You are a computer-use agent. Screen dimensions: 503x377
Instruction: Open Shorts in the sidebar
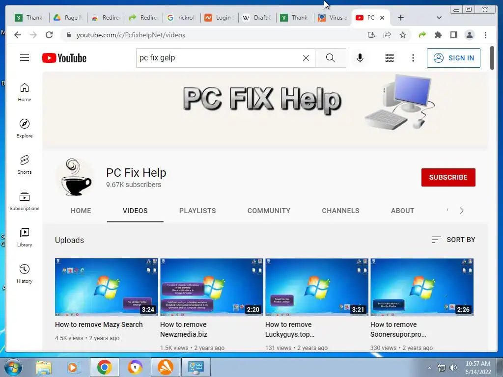click(25, 165)
